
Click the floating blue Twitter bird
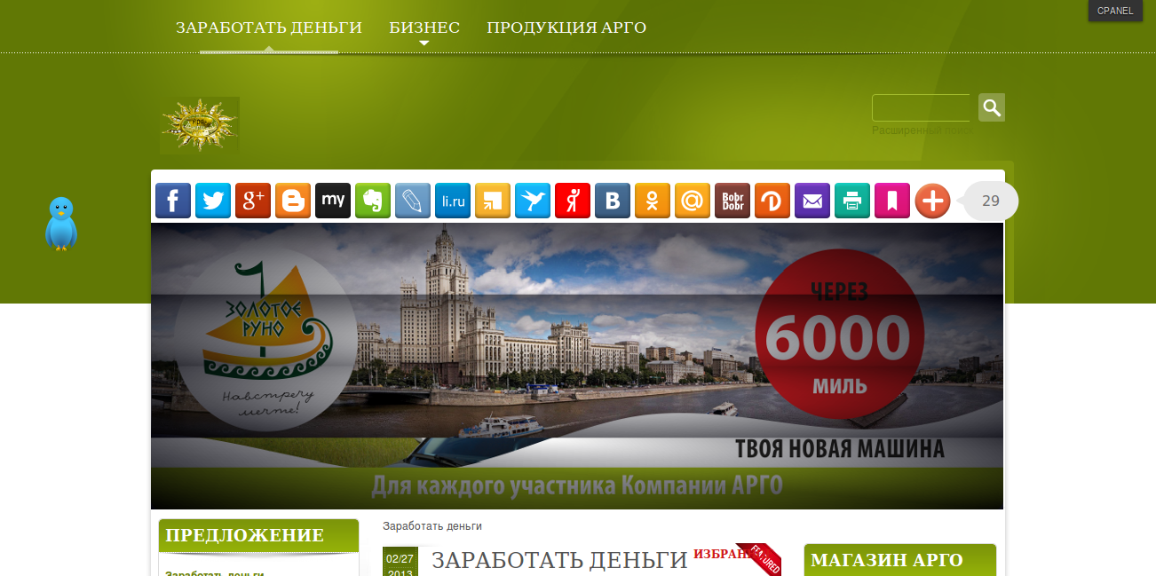tap(61, 224)
